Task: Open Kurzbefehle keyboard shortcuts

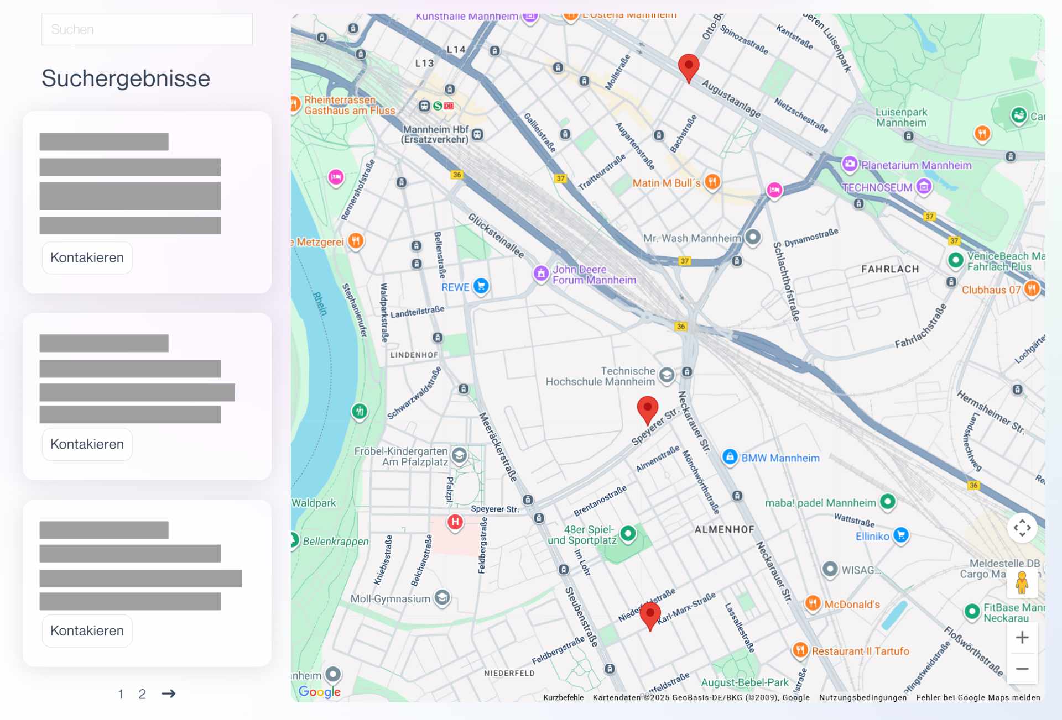Action: tap(563, 697)
